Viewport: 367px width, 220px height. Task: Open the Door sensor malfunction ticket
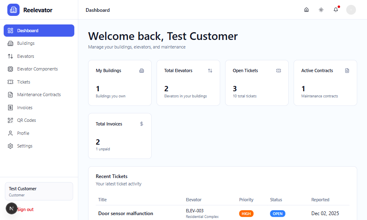126,213
